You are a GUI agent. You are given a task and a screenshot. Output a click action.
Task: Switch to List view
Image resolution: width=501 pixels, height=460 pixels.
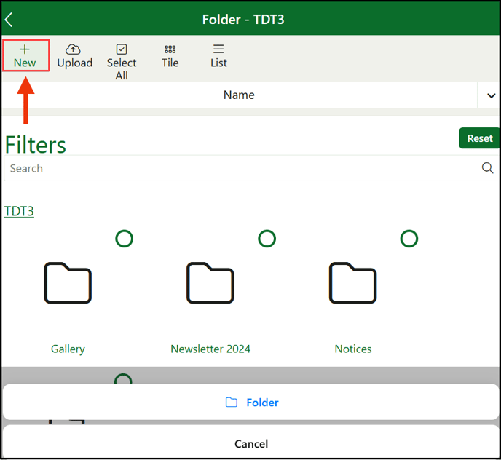(218, 56)
